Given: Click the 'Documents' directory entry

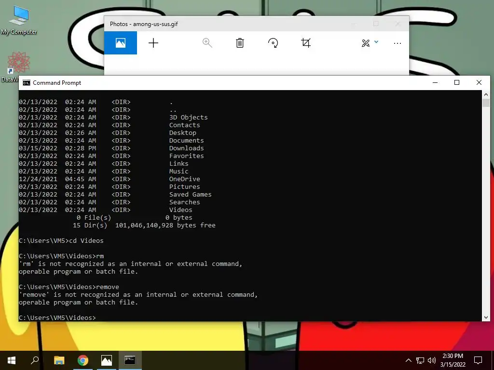Looking at the screenshot, I should coord(187,140).
